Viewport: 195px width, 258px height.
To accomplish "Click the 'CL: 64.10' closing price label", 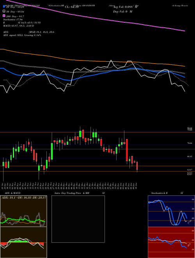I will click(x=72, y=7).
